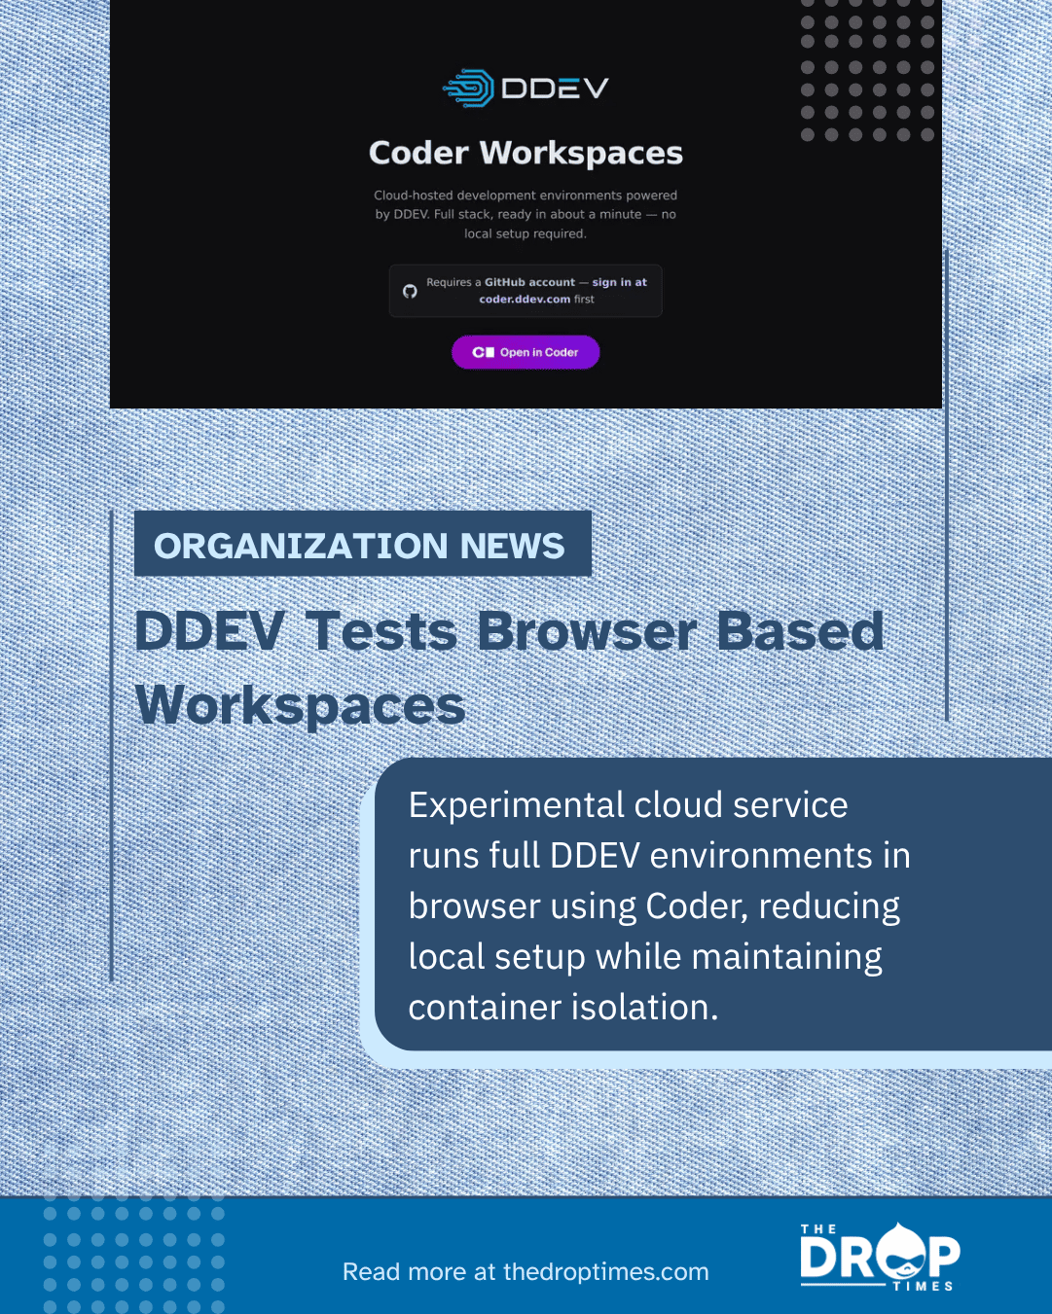Click the Coder Workspaces heading
This screenshot has height=1314, width=1052.
click(526, 153)
